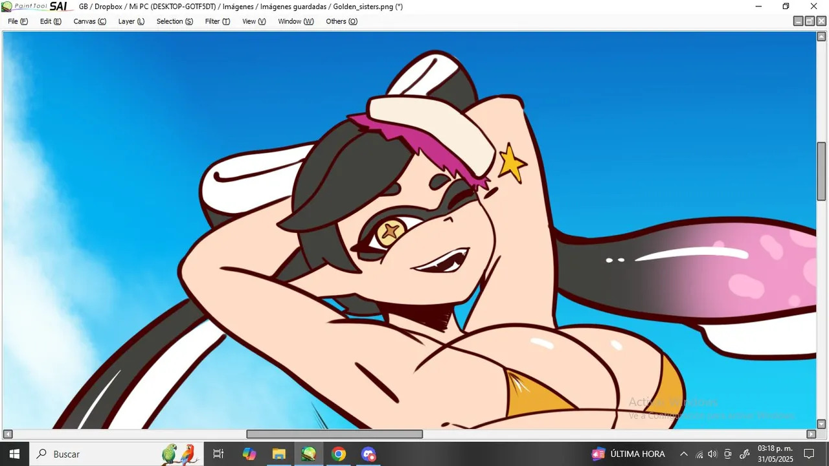This screenshot has width=829, height=466.
Task: Open Task View on the taskbar
Action: [218, 454]
